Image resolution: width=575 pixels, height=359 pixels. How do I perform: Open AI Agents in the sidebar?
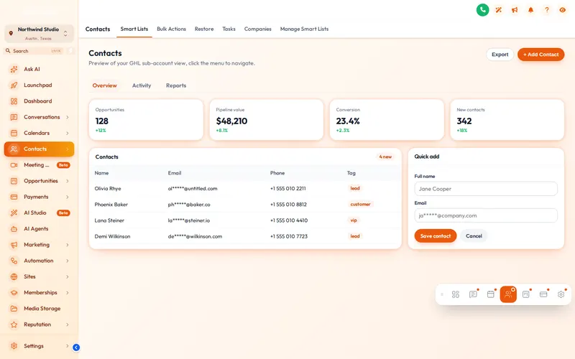(39, 229)
